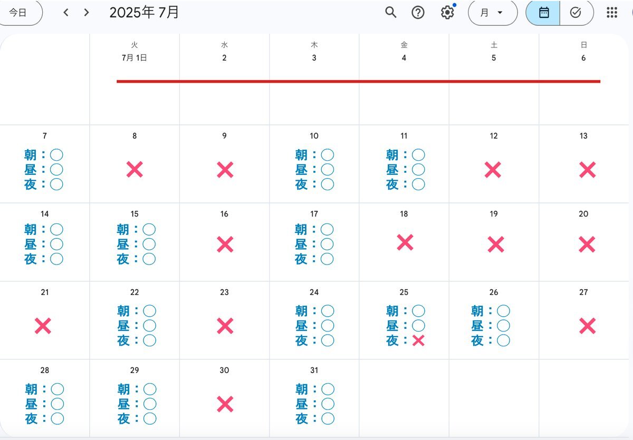Viewport: 633px width, 440px height.
Task: Click the small X on July 25 夜
Action: (418, 340)
